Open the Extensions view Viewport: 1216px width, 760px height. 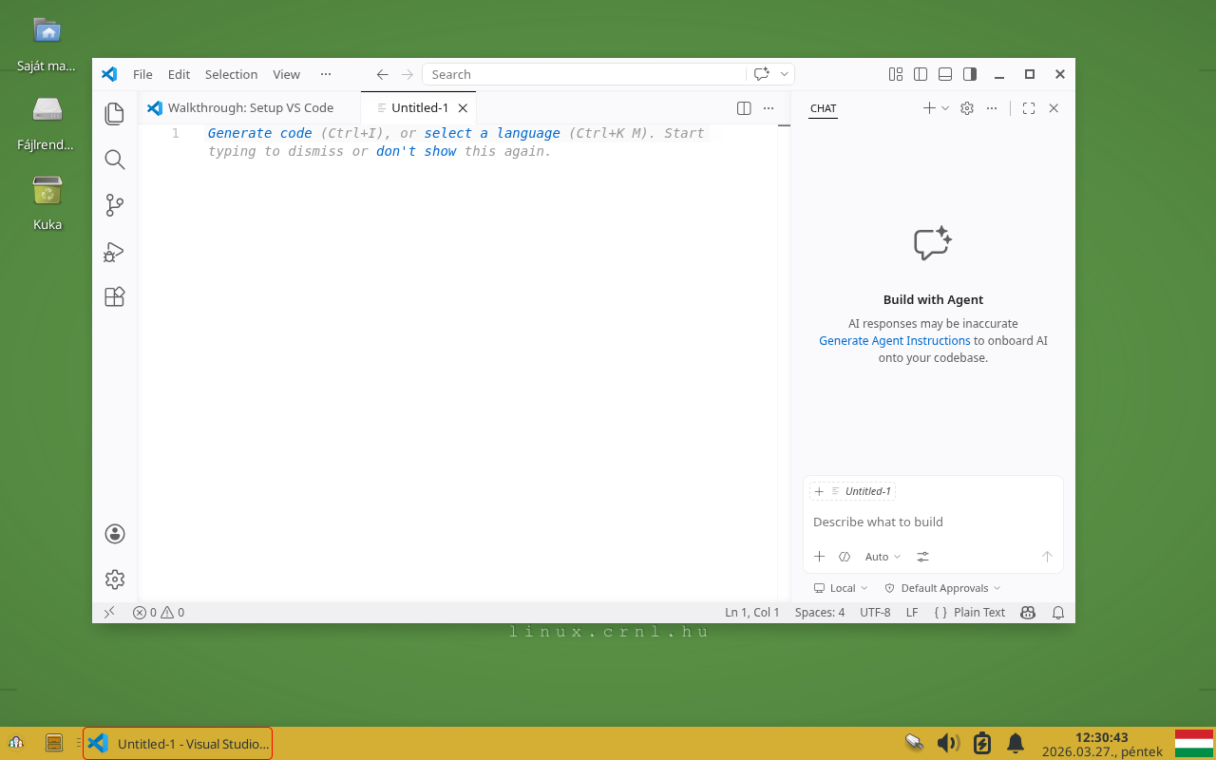(x=114, y=296)
